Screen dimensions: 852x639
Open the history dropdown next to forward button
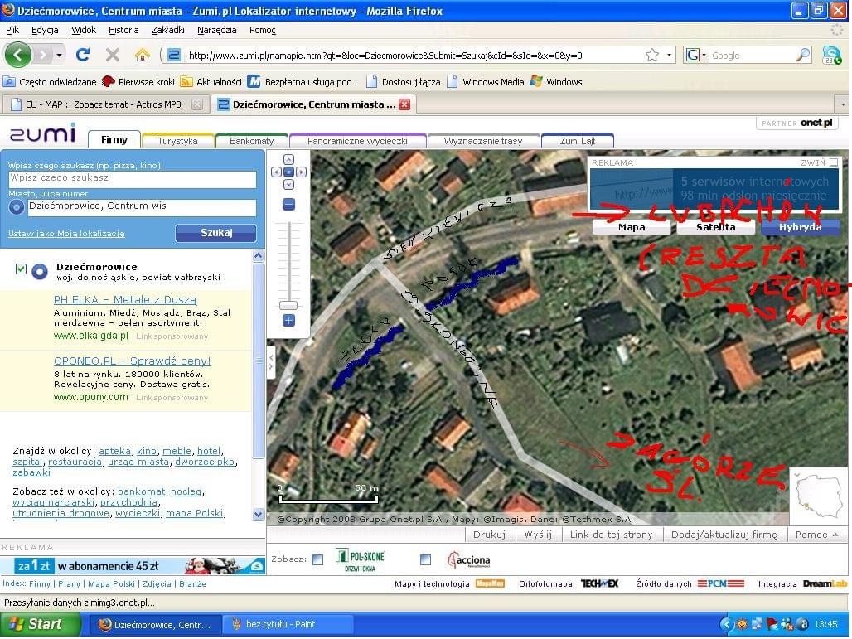coord(59,55)
